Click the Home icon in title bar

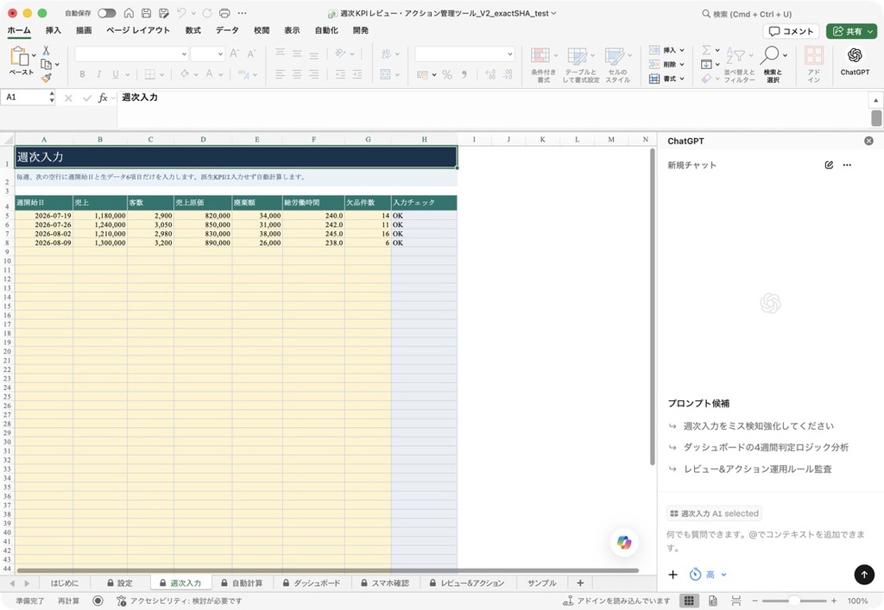(x=129, y=13)
